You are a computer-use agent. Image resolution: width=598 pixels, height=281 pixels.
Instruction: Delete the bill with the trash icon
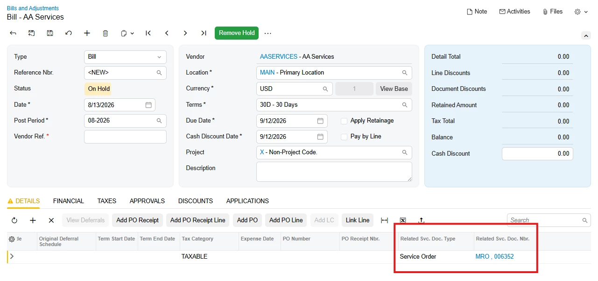coord(106,33)
